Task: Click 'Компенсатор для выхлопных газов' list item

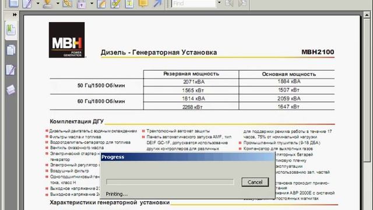Action: click(x=278, y=149)
